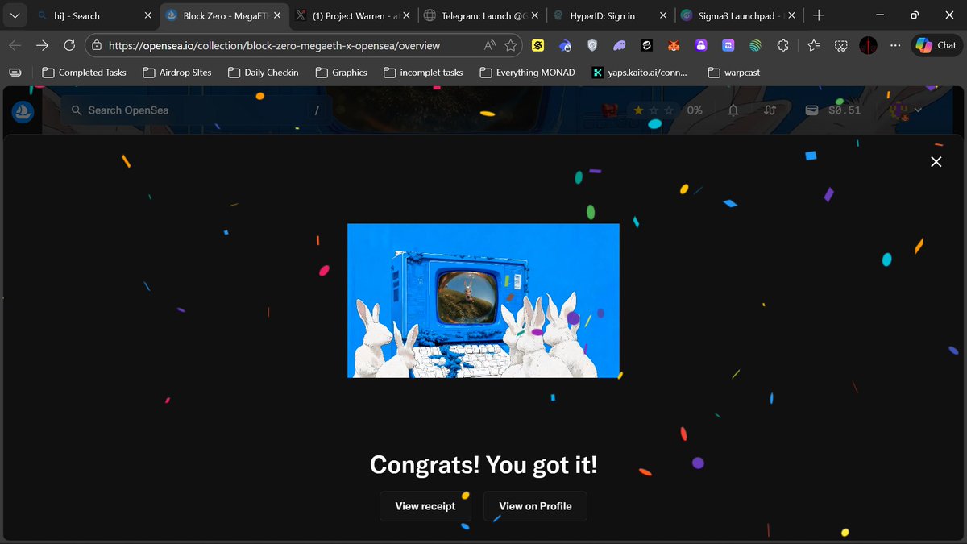Open a new browser tab
The image size is (967, 544).
tap(819, 15)
